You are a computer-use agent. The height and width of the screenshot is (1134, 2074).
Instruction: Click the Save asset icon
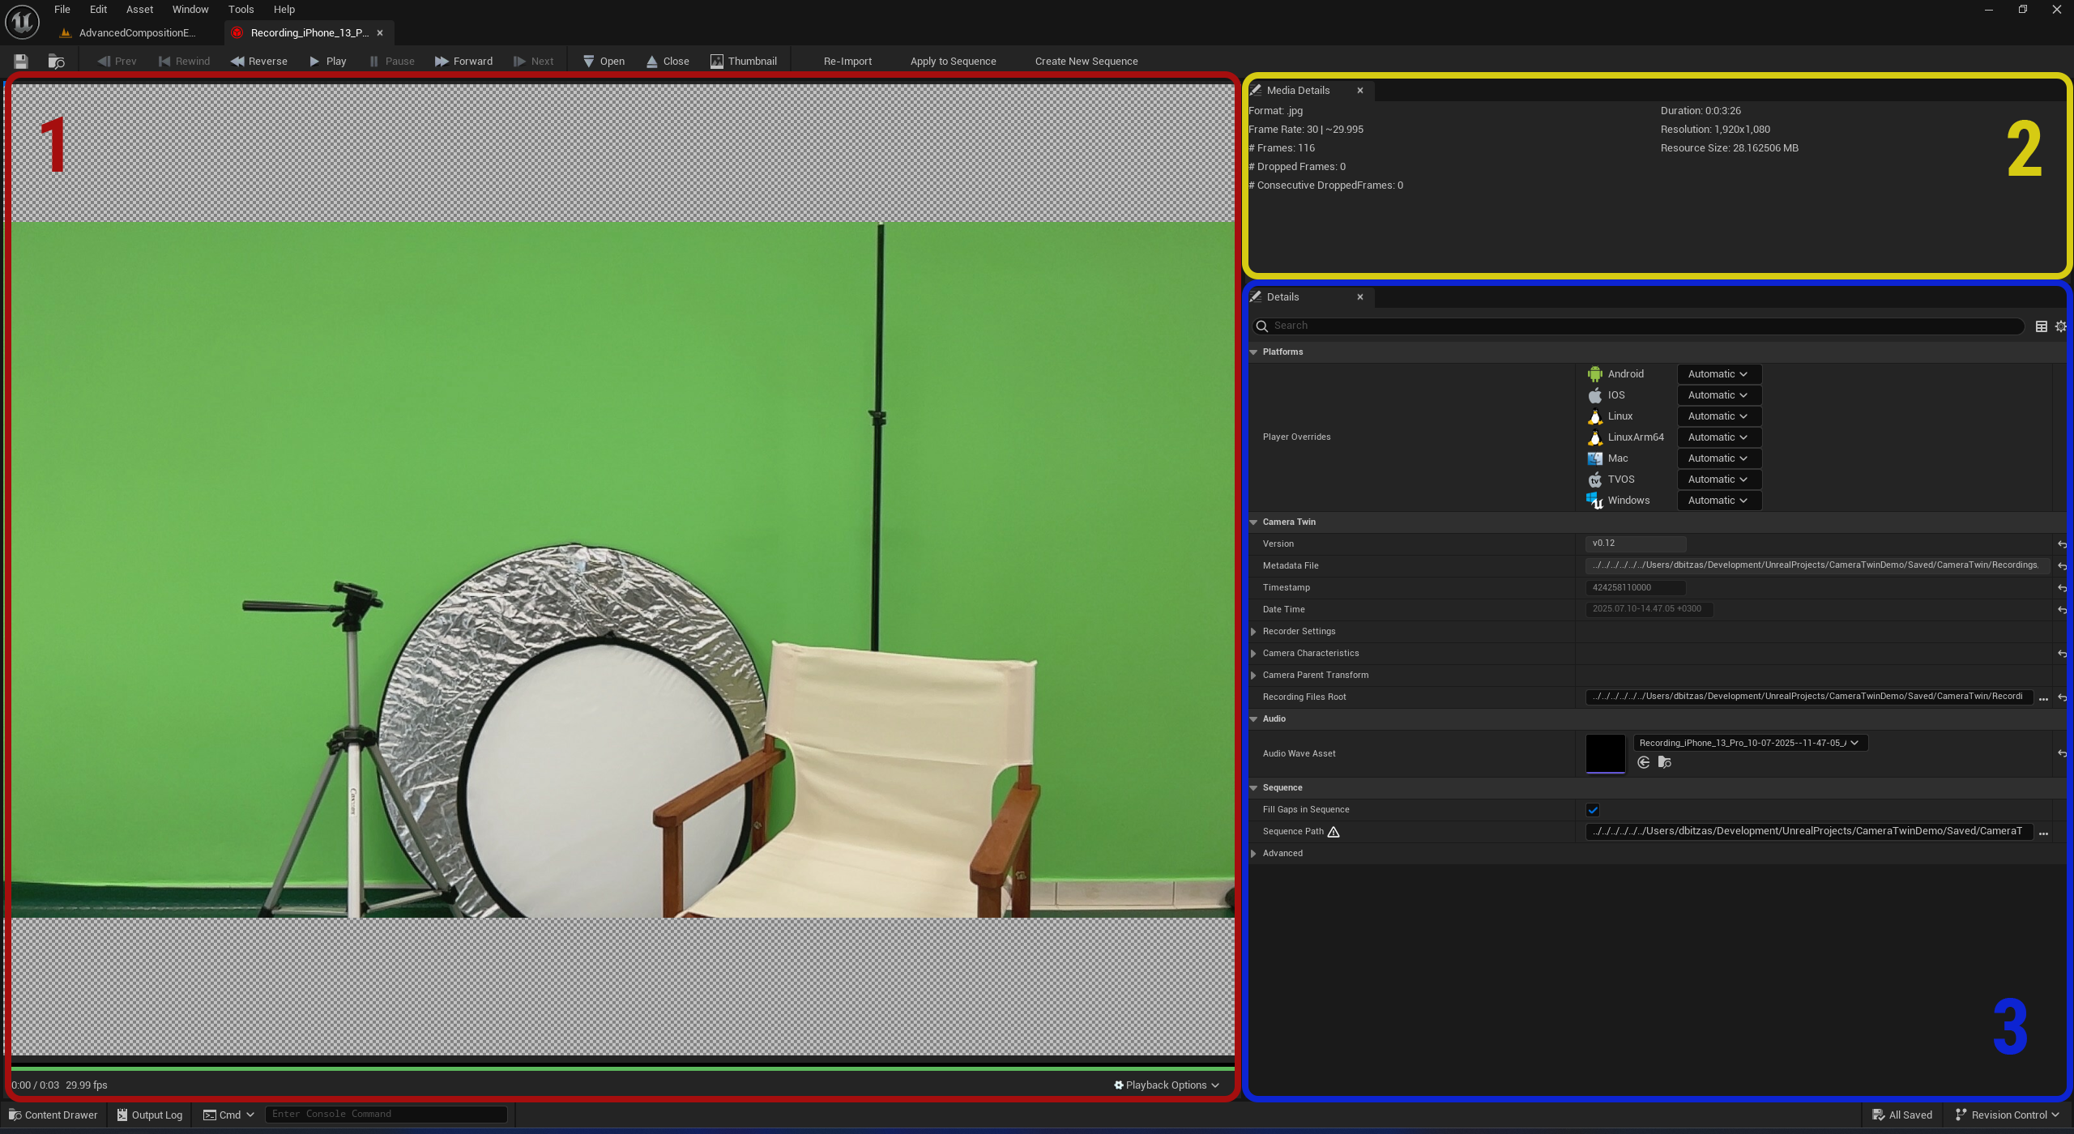pos(21,62)
